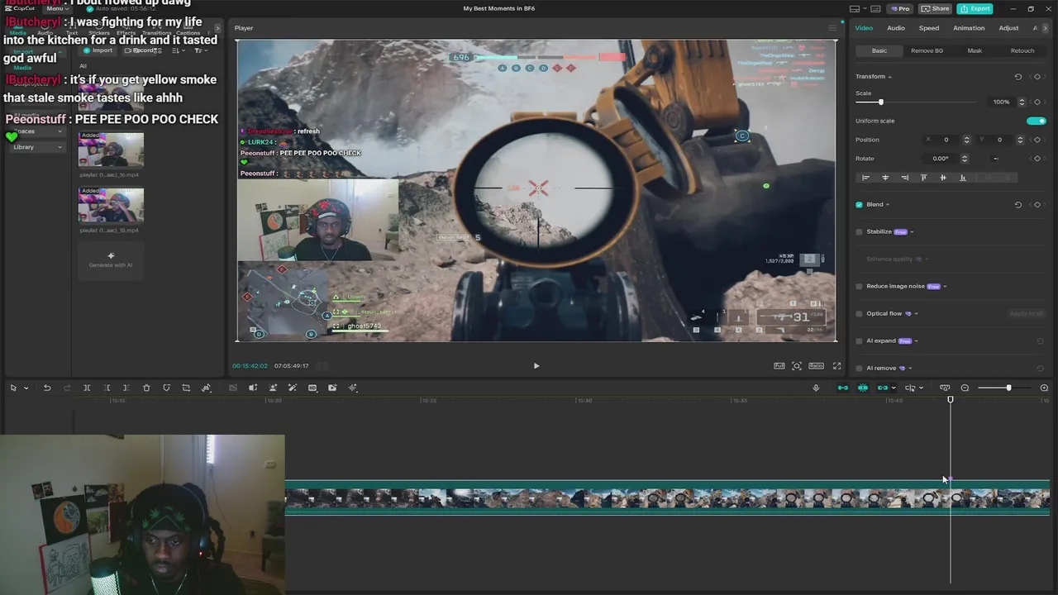Add keyframe for Transform
Screen dimensions: 1058x595
tap(1037, 77)
